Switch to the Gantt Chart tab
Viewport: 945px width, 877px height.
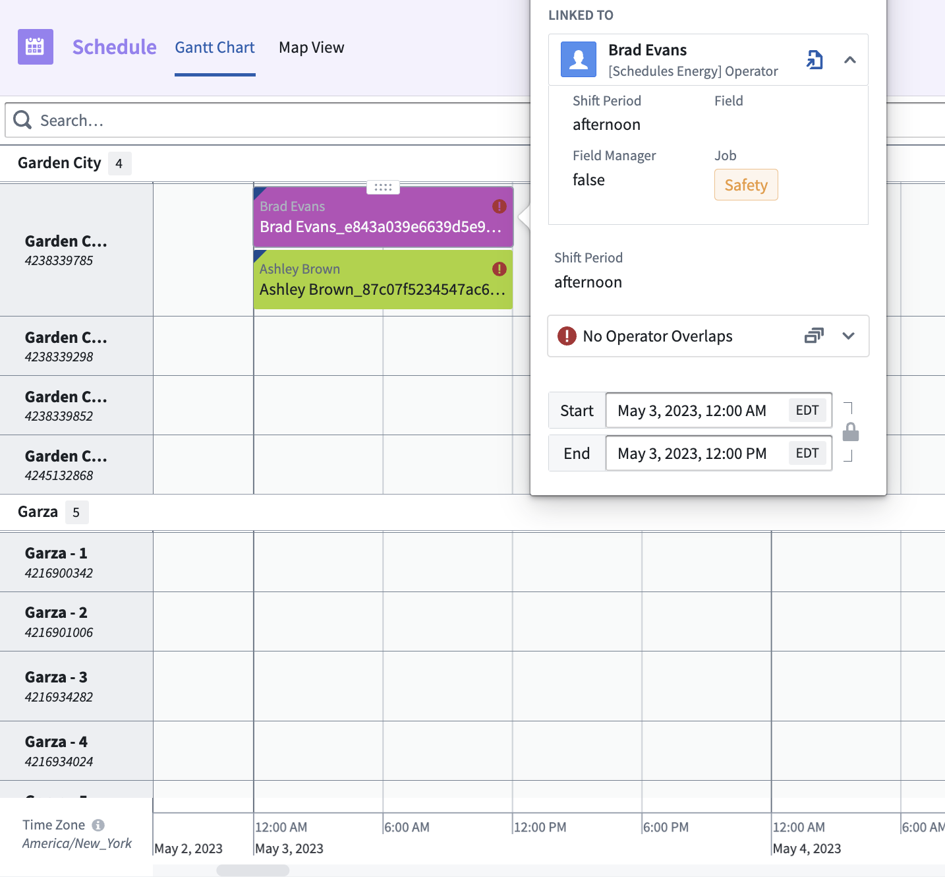[x=215, y=47]
